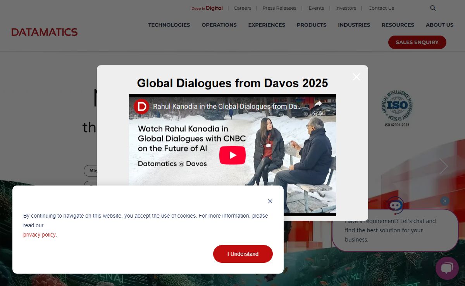This screenshot has height=286, width=465.
Task: Open the privacy policy link
Action: [40, 235]
